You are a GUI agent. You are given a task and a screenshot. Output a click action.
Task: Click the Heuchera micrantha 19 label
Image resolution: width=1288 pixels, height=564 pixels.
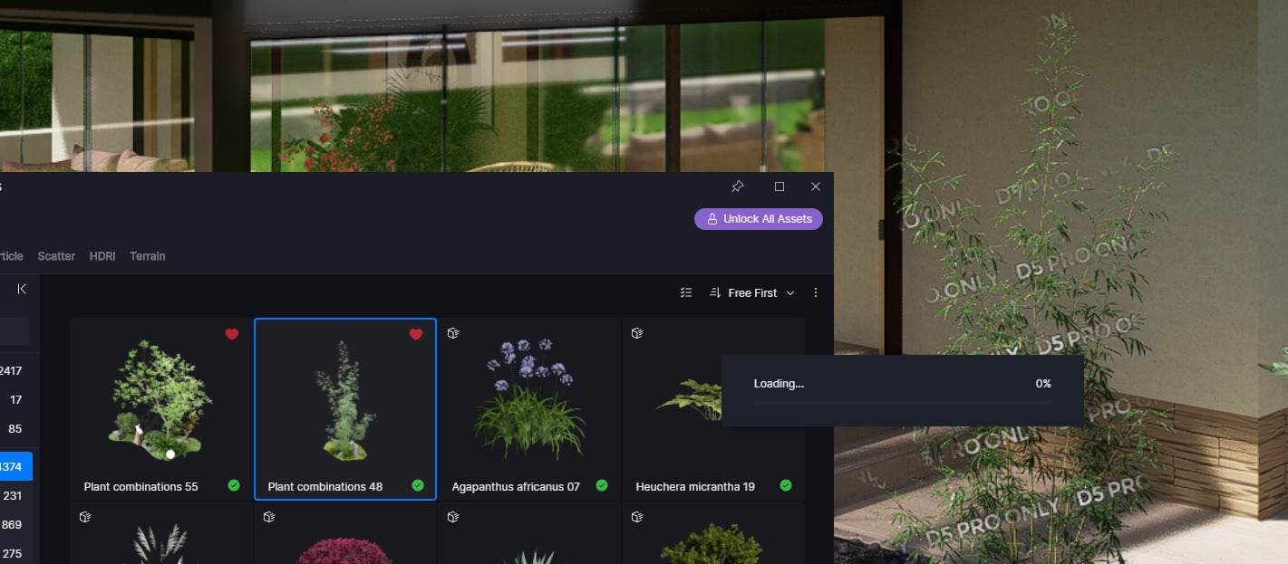695,486
